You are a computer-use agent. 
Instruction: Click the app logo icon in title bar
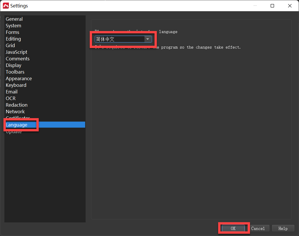(x=6, y=6)
